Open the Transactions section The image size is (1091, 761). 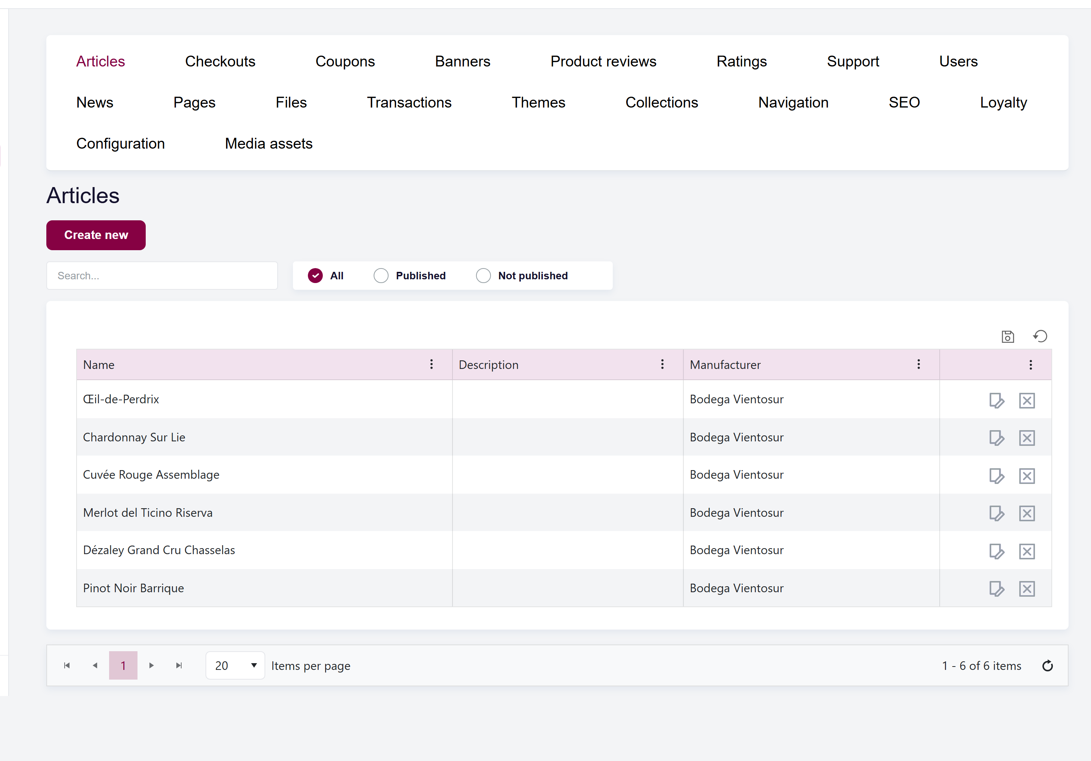pos(409,103)
